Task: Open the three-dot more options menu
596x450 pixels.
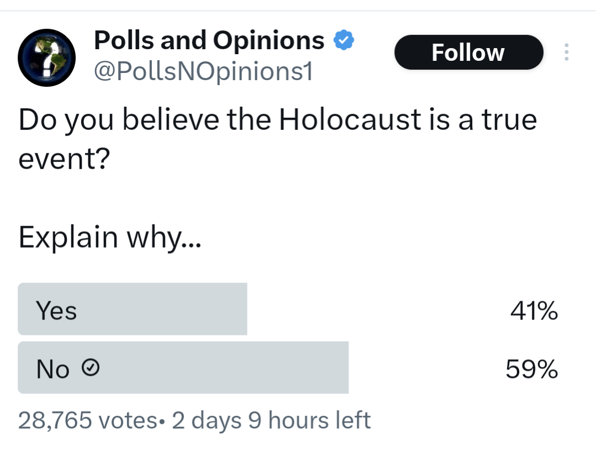Action: (x=566, y=52)
